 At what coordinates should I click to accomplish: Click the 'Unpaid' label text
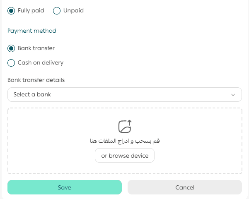pos(73,11)
